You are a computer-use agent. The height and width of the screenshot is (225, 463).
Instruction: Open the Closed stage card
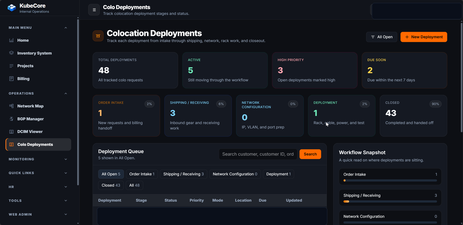(x=413, y=116)
